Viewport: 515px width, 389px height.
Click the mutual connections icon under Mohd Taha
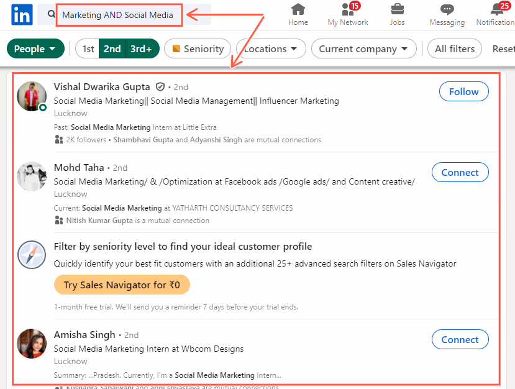pyautogui.click(x=57, y=221)
